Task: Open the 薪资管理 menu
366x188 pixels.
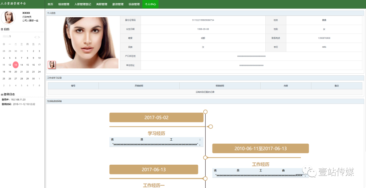Action: 118,4
